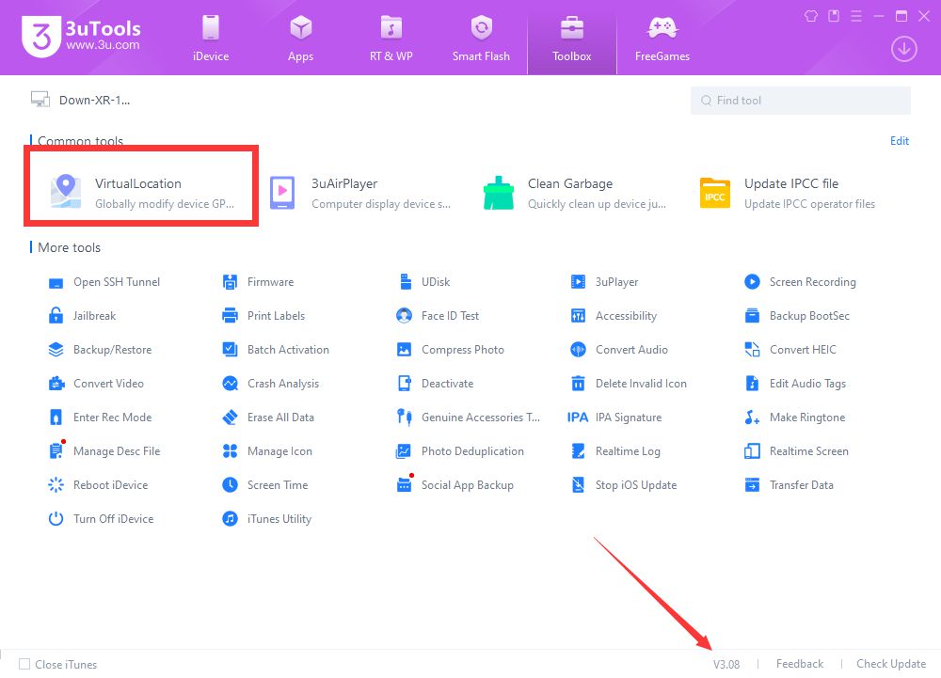Viewport: 941px width, 678px height.
Task: Open the Backup/Restore tool
Action: 100,350
